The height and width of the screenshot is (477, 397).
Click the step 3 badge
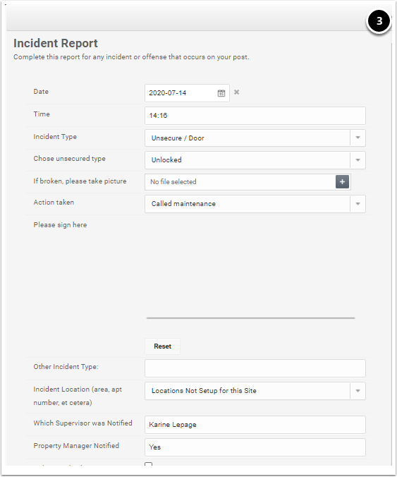(x=379, y=21)
